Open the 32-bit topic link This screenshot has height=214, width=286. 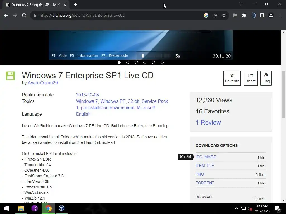pos(134,101)
